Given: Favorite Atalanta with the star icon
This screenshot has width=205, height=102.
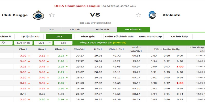Looking at the screenshot, I should (138, 15).
